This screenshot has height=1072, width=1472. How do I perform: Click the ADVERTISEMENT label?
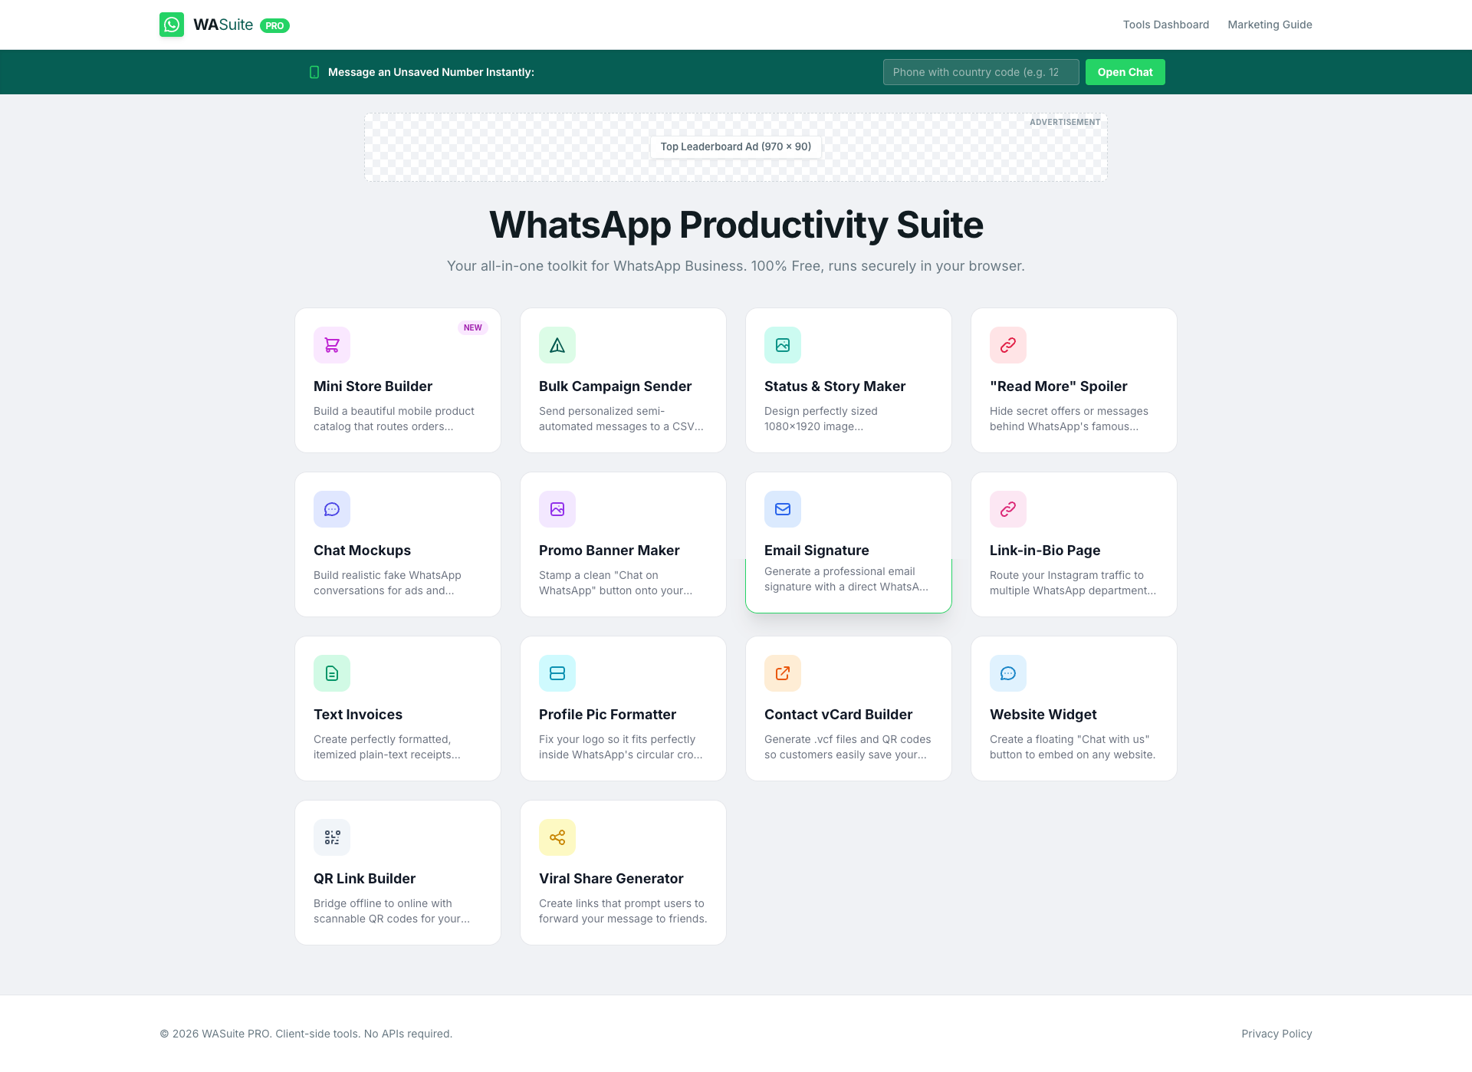coord(1065,122)
